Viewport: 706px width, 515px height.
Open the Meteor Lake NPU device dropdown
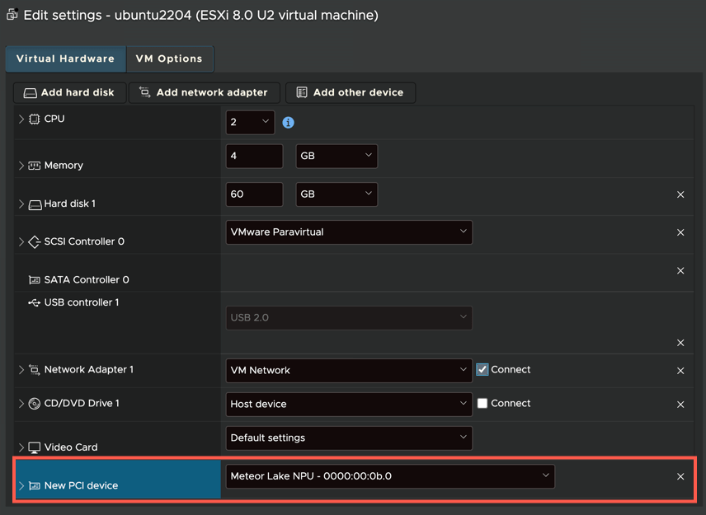(x=390, y=476)
